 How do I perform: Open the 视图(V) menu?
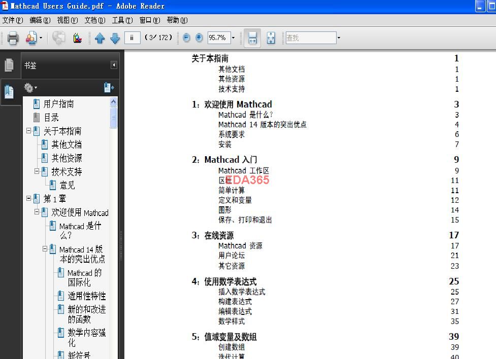click(x=68, y=20)
